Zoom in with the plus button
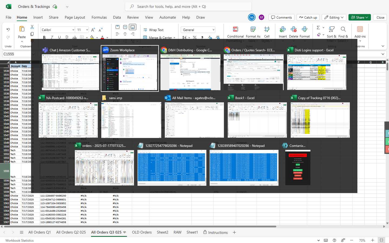Viewport: 389px width, 243px height. (x=373, y=240)
